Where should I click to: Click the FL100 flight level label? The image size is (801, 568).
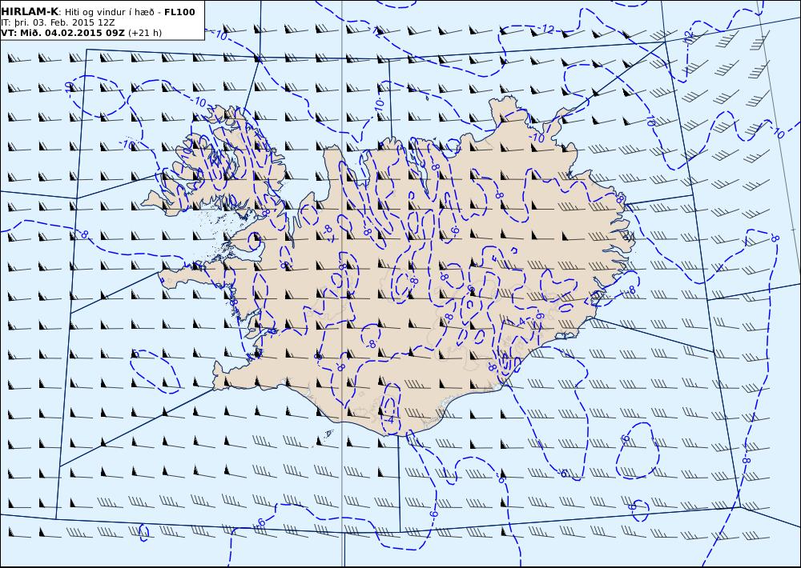(179, 12)
